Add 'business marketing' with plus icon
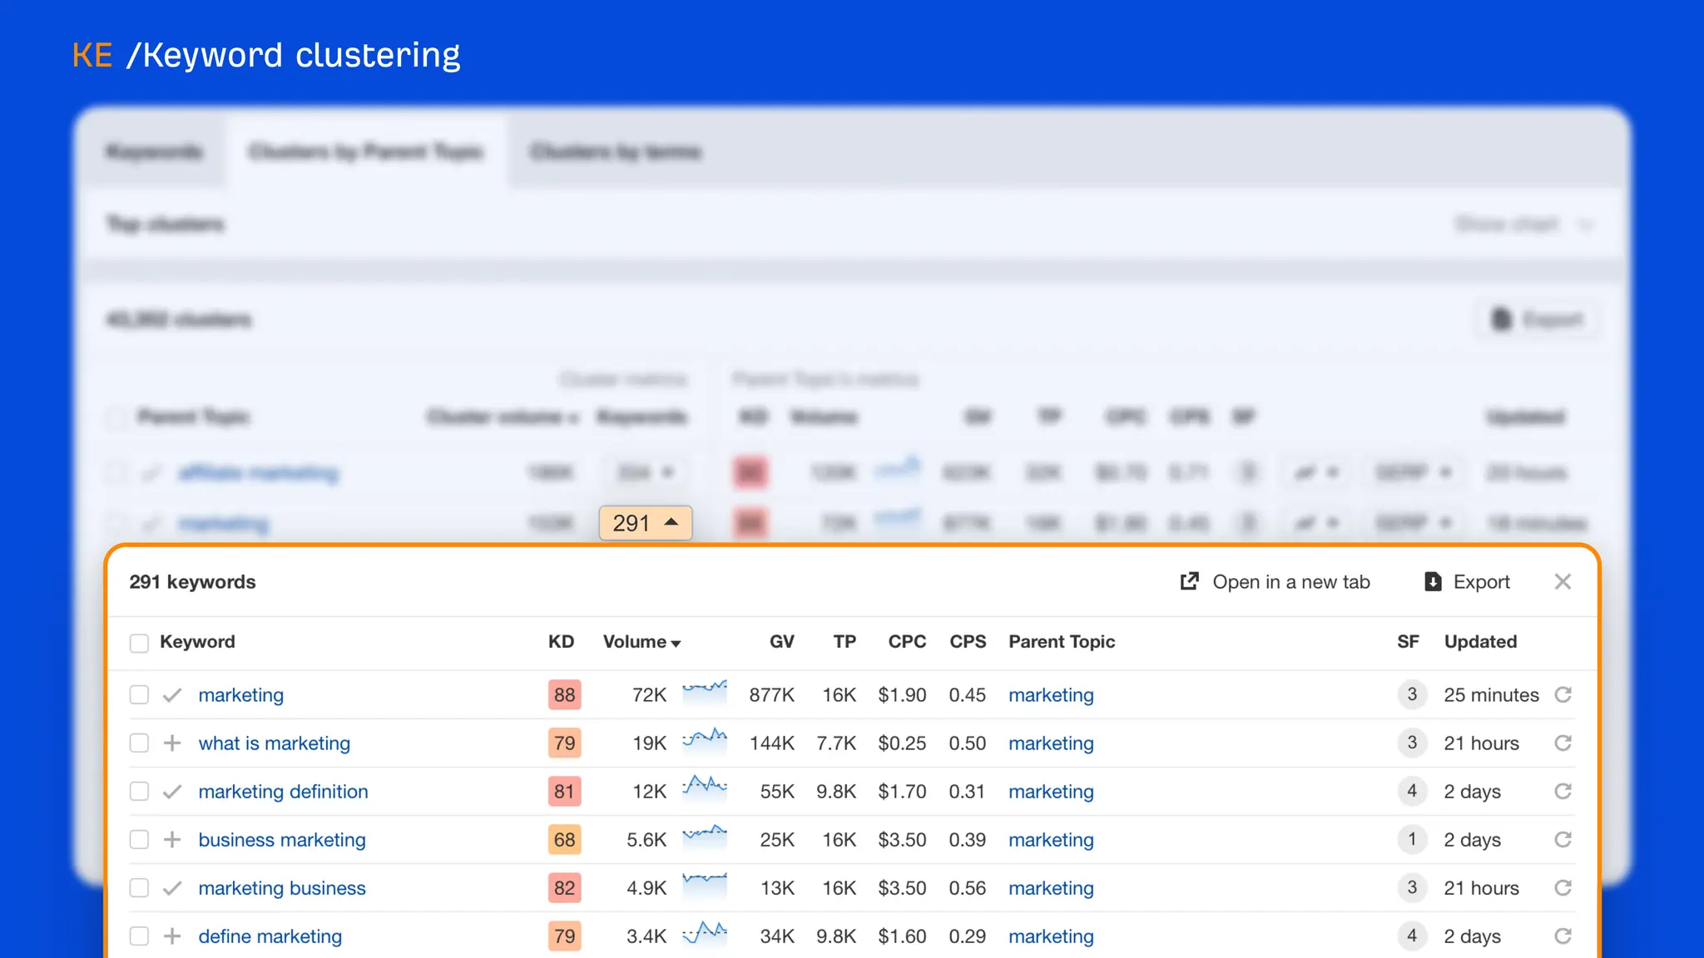This screenshot has width=1704, height=958. point(172,840)
